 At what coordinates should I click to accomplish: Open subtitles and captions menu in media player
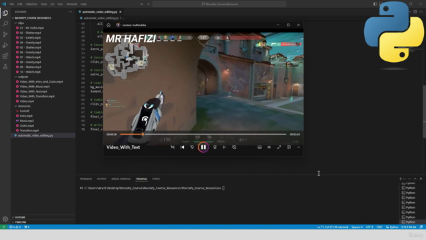[260, 147]
